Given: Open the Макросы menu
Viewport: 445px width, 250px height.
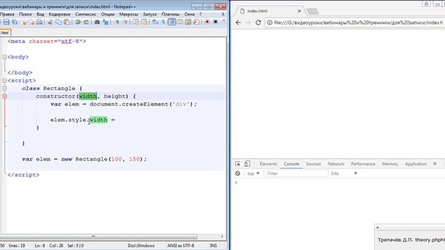Looking at the screenshot, I should [129, 14].
